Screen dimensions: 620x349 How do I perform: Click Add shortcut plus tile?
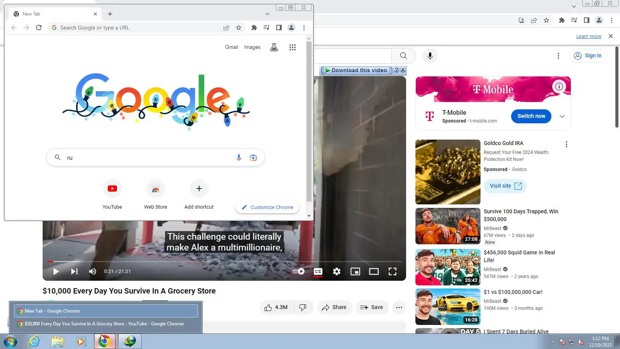pos(199,195)
